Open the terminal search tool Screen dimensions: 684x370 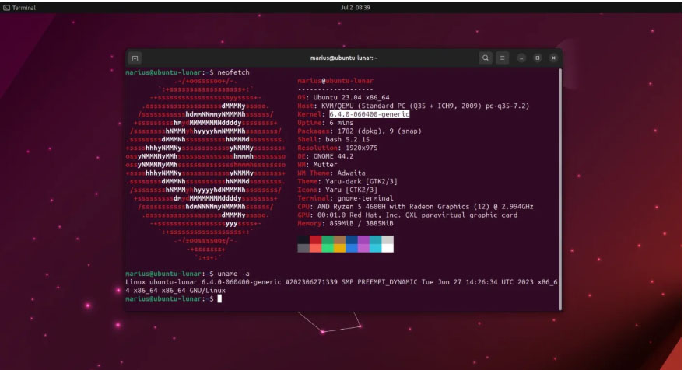pos(485,58)
